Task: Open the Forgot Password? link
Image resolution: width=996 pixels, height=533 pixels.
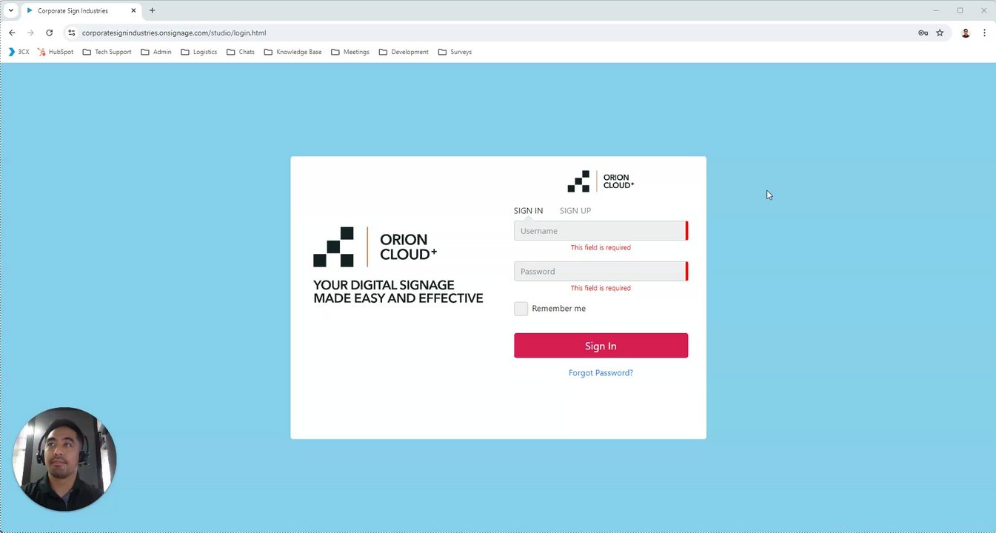Action: (x=601, y=373)
